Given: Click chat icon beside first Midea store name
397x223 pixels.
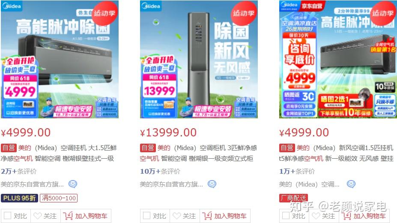Looking at the screenshot, I should (73, 184).
